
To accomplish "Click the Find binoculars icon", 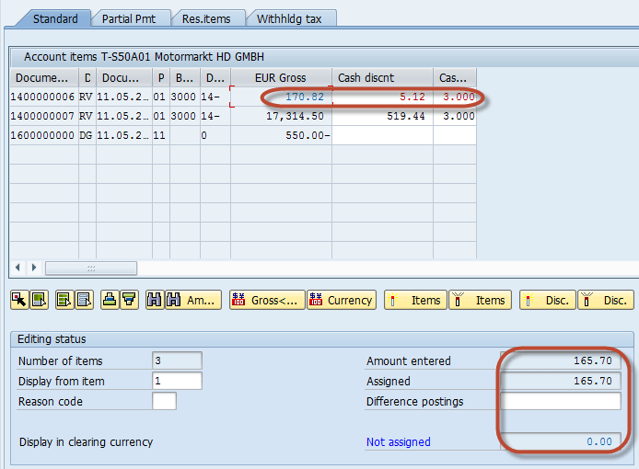I will point(154,300).
